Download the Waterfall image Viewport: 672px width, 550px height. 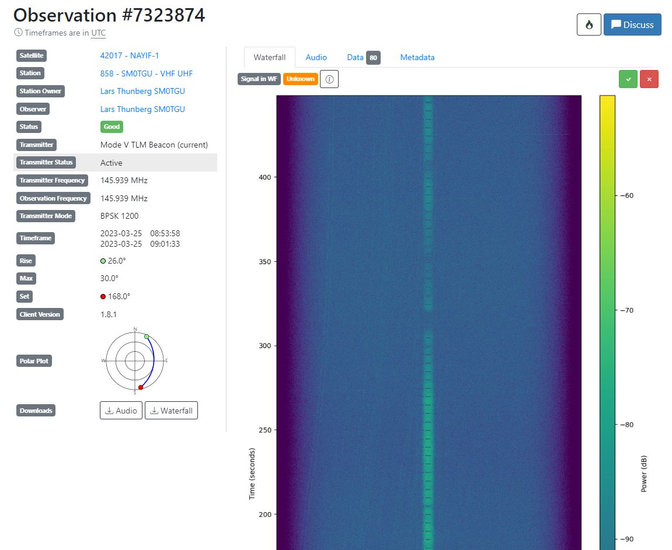[x=171, y=410]
